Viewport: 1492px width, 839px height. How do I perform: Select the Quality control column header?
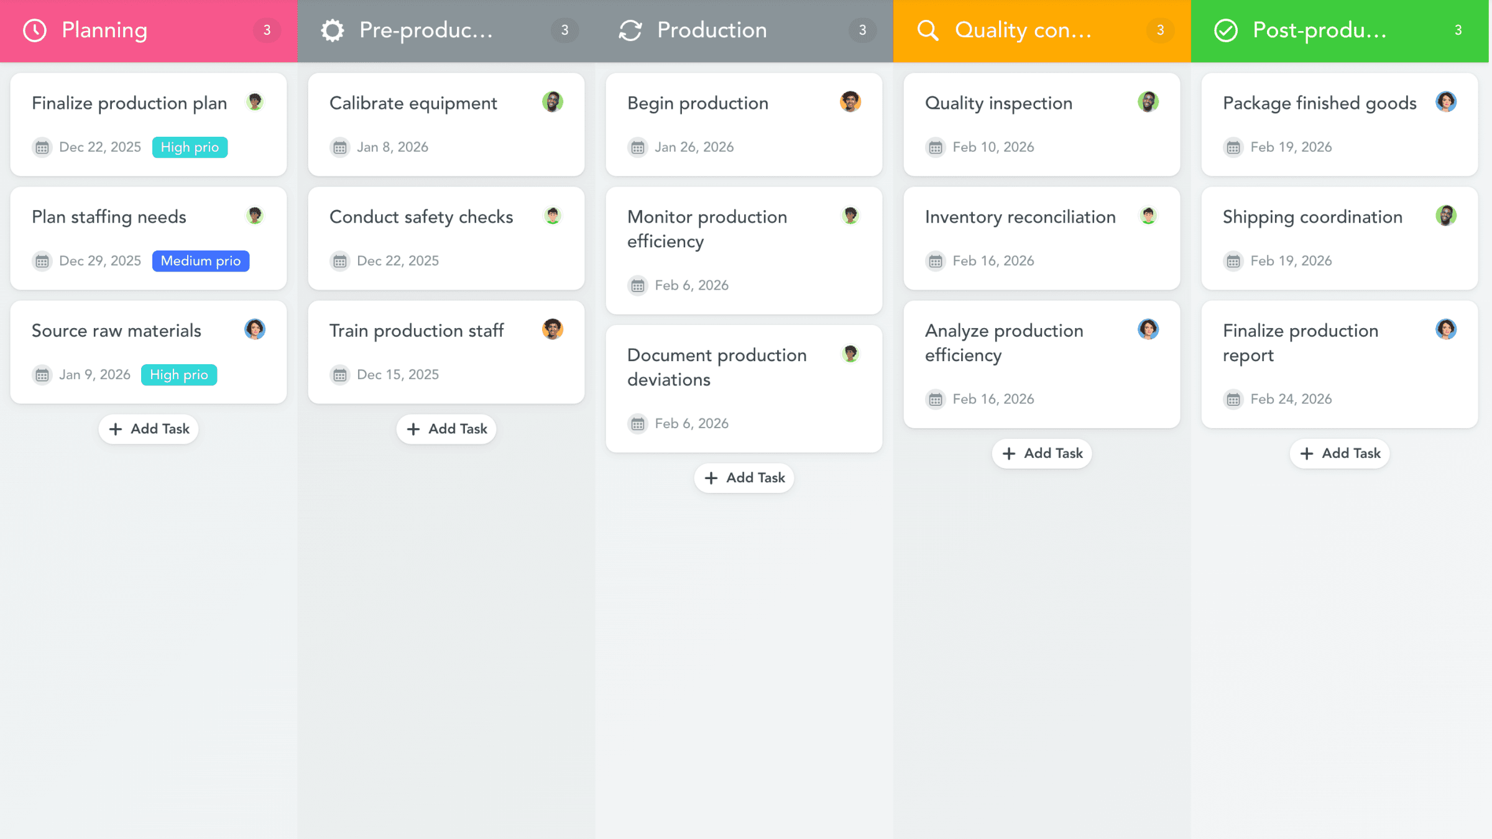click(x=1023, y=30)
